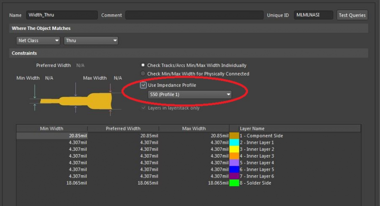Open the Thru net class dropdown
This screenshot has height=206, width=380.
click(x=91, y=40)
